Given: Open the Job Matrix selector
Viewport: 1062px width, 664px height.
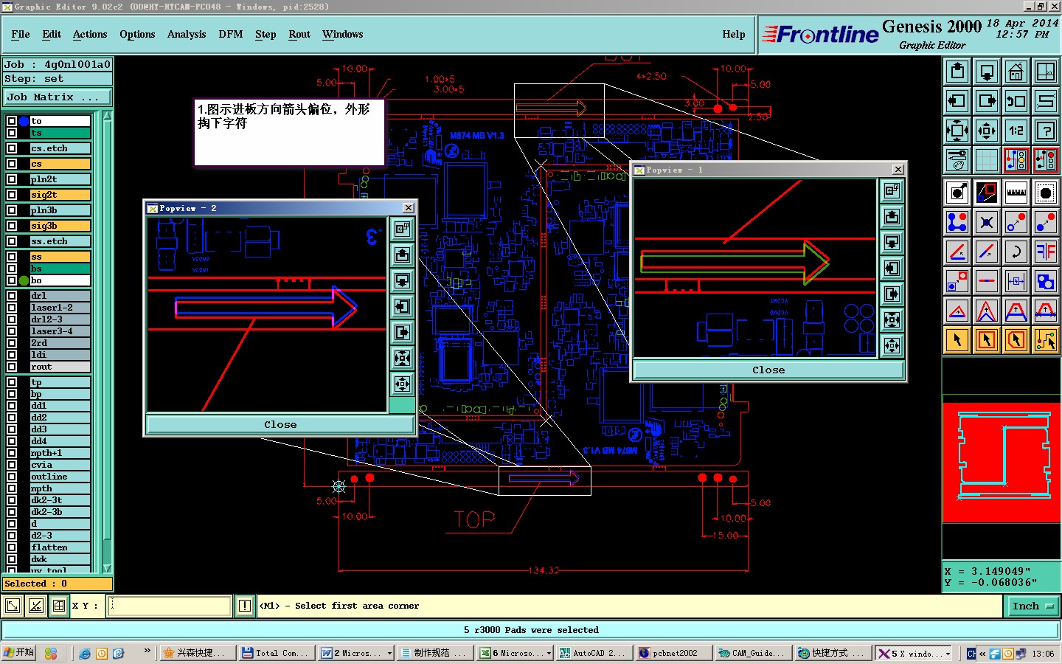Looking at the screenshot, I should coord(58,97).
